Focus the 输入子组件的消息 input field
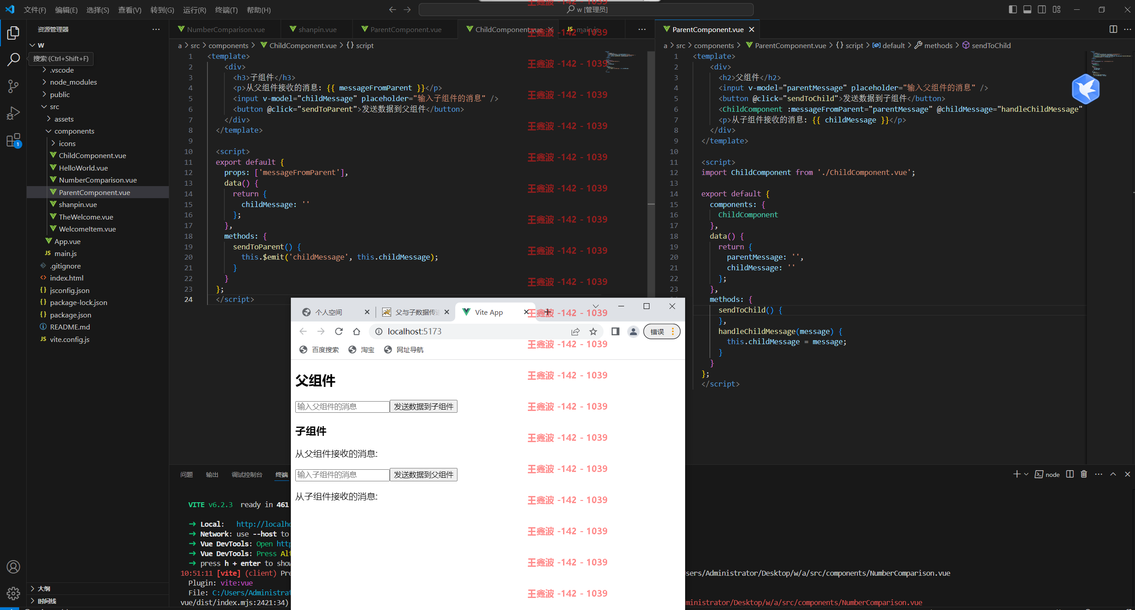1135x610 pixels. pyautogui.click(x=342, y=475)
